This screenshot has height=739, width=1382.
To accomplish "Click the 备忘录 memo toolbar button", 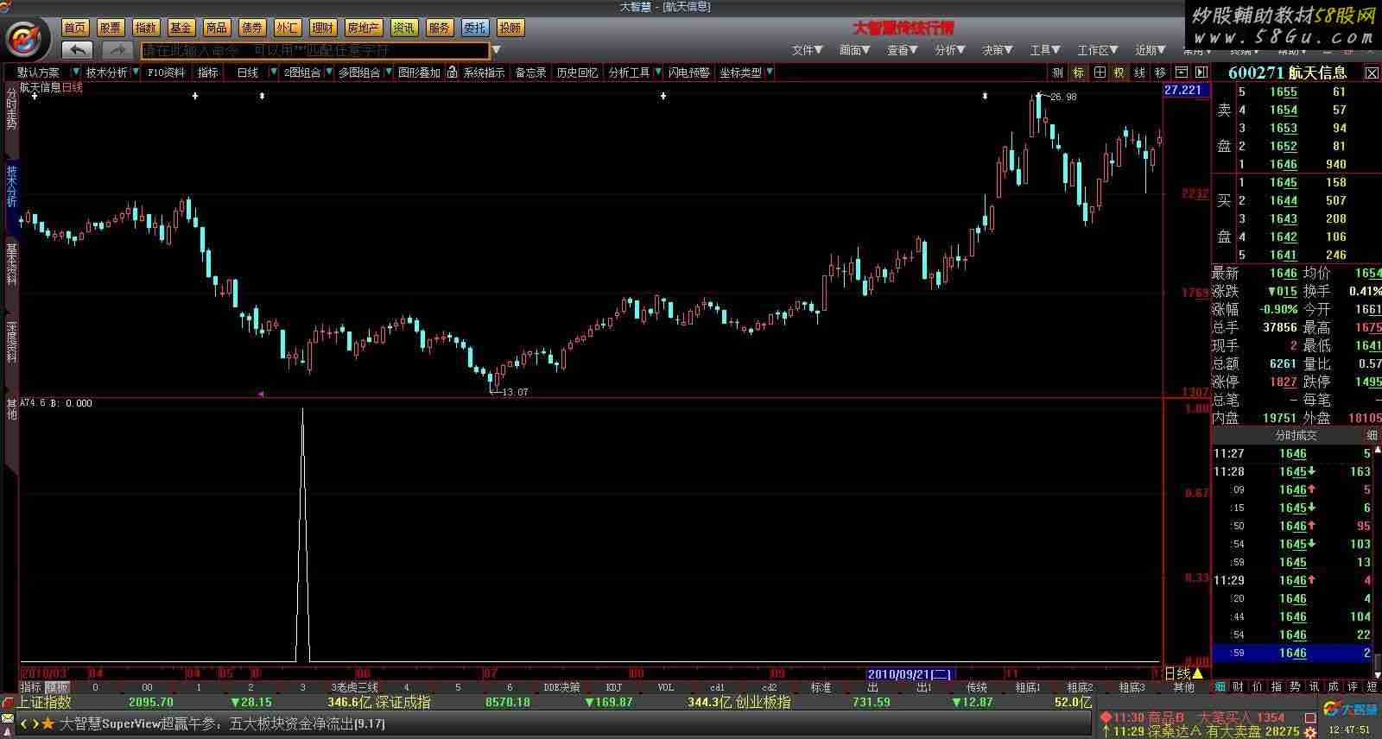I will point(530,73).
